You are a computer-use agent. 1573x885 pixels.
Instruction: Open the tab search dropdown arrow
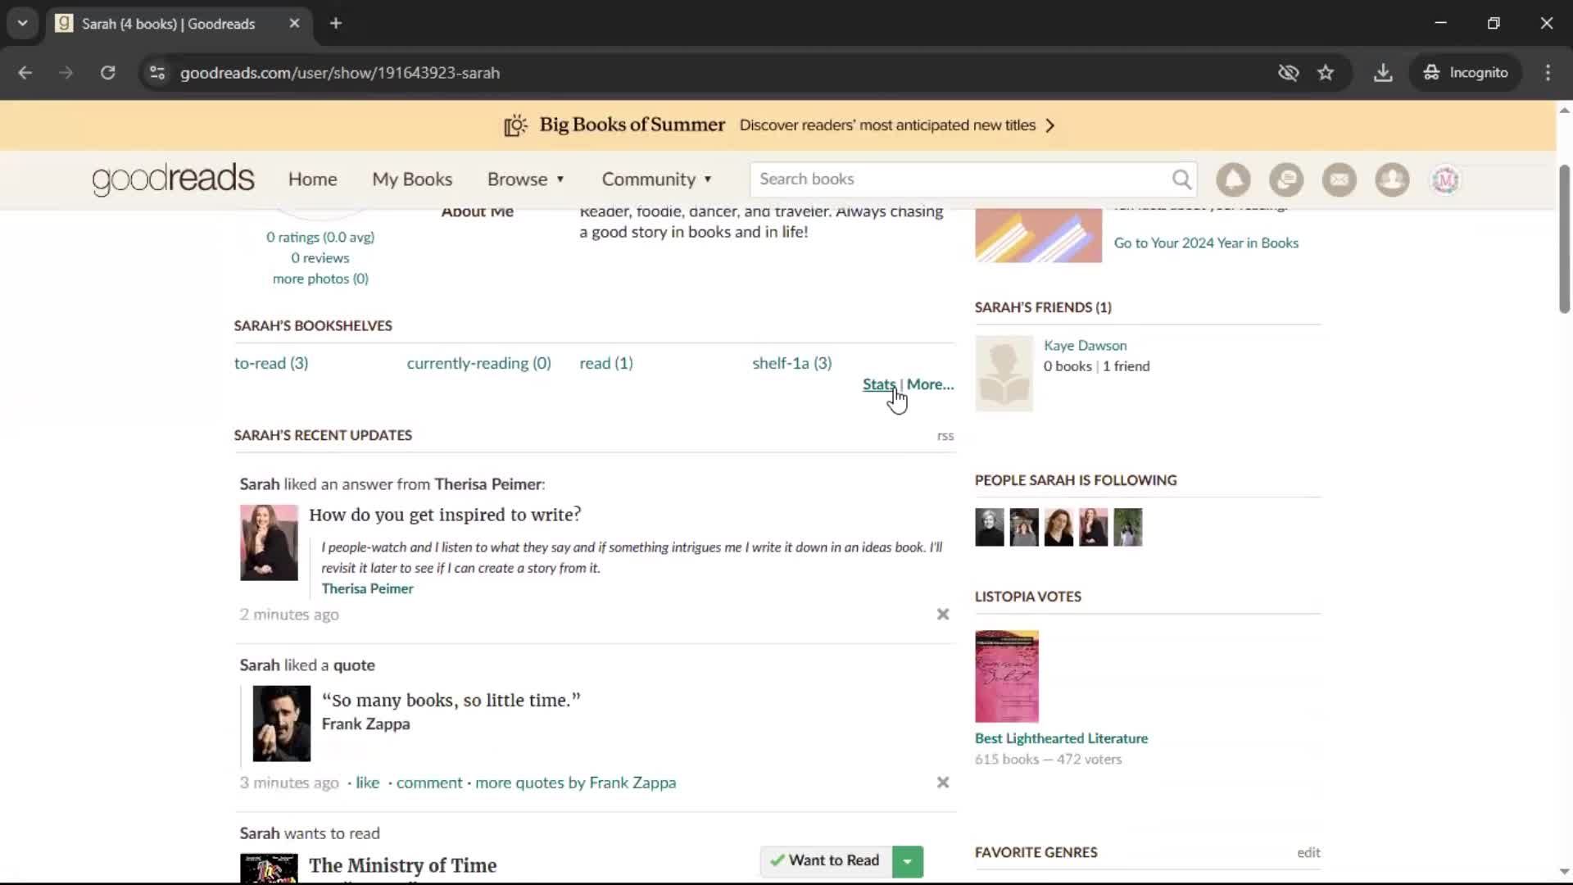23,24
